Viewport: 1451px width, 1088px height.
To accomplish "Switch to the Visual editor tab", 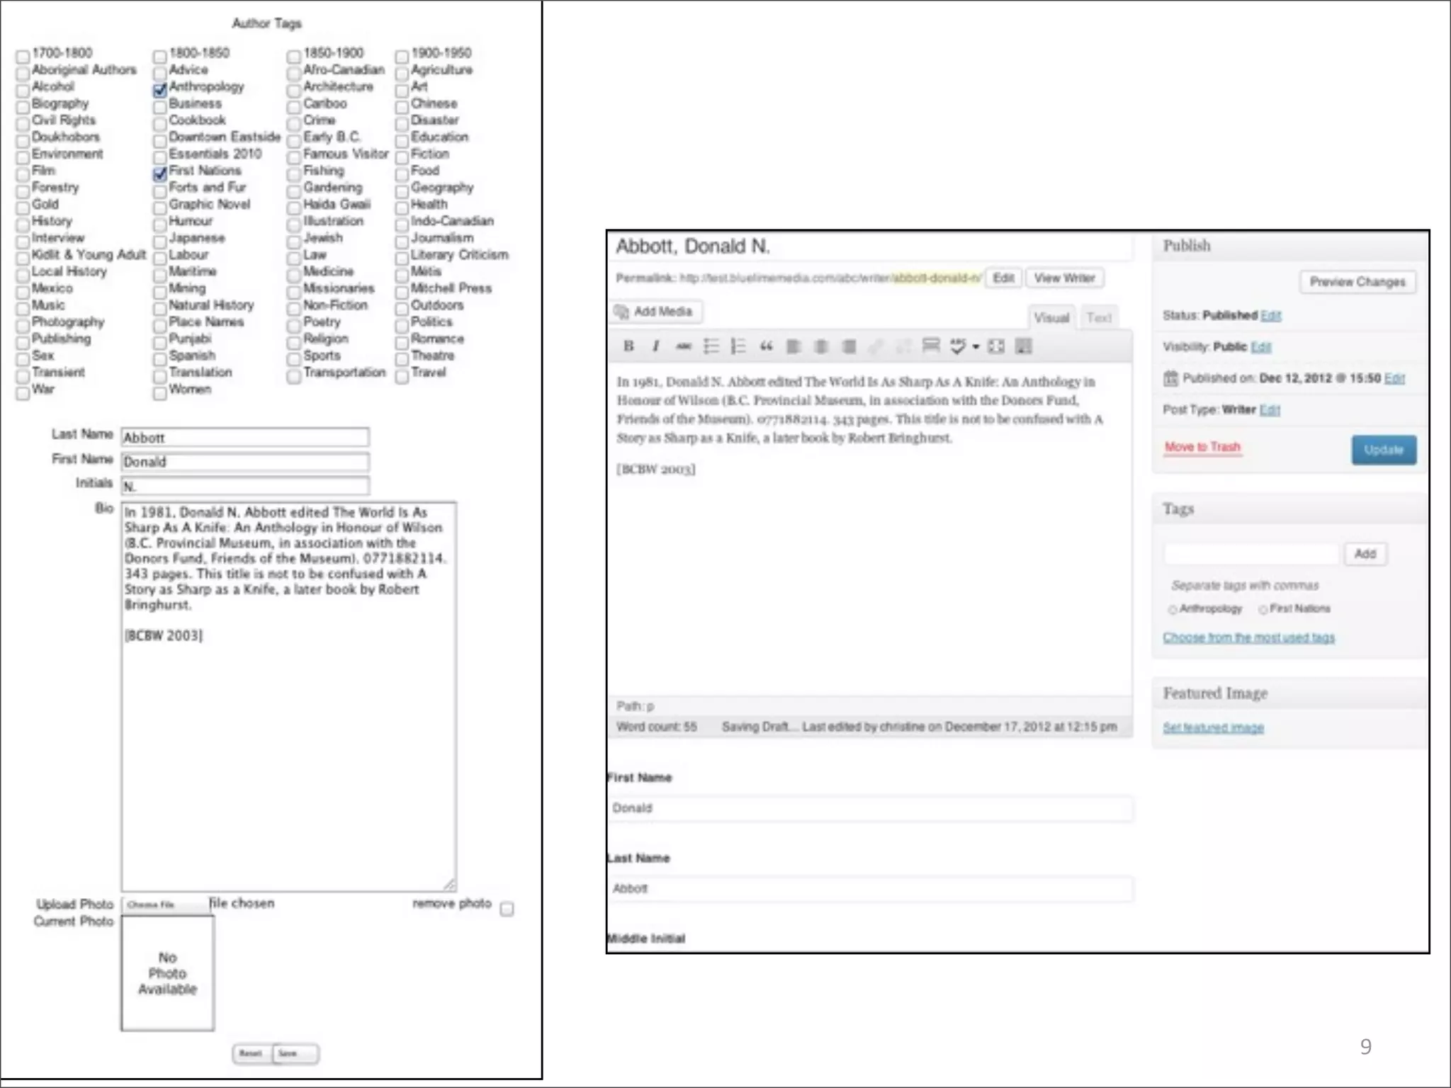I will 1051,318.
